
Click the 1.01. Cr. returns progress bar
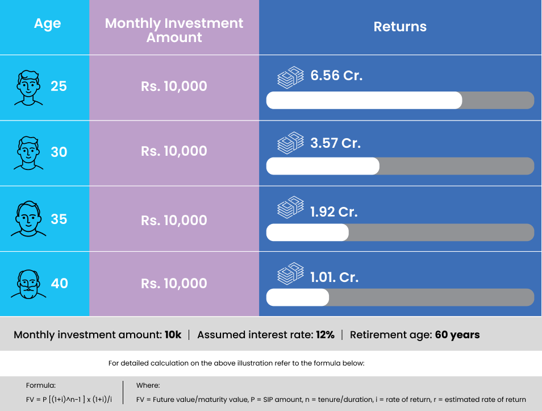[400, 297]
